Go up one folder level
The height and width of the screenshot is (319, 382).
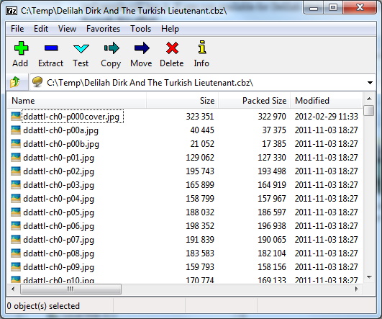tap(15, 82)
